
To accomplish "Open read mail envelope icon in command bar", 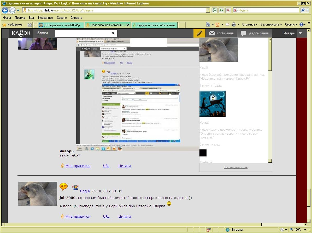I will (227, 25).
